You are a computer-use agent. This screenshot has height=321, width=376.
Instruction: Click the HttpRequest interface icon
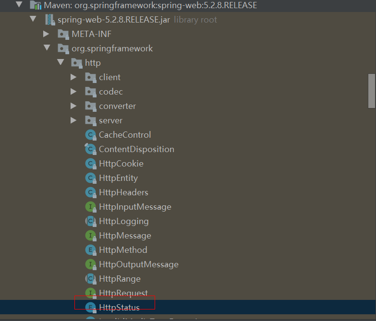pyautogui.click(x=91, y=293)
